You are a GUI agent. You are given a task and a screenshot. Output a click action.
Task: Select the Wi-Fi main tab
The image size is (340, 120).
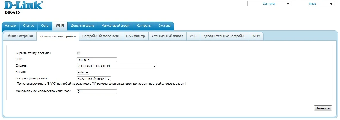tap(60, 26)
